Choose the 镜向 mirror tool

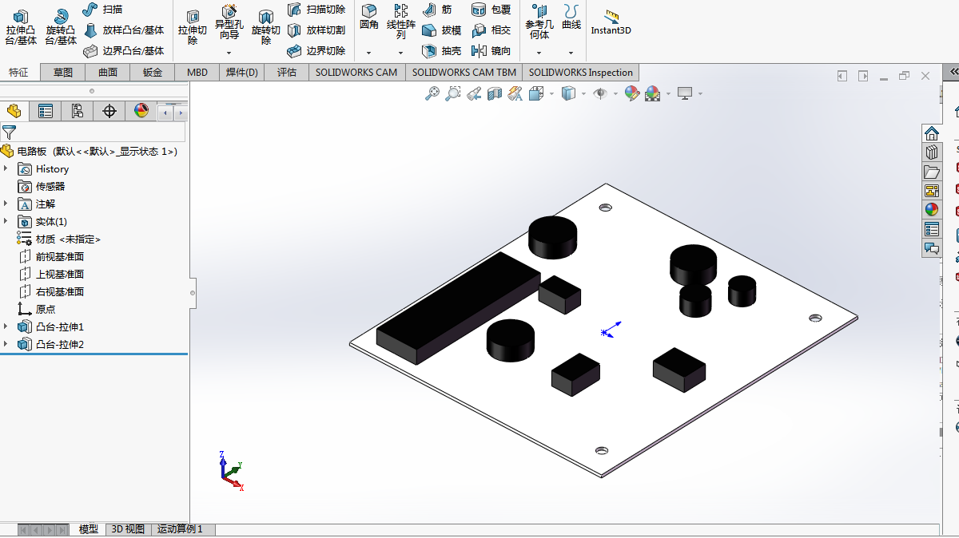[x=491, y=50]
